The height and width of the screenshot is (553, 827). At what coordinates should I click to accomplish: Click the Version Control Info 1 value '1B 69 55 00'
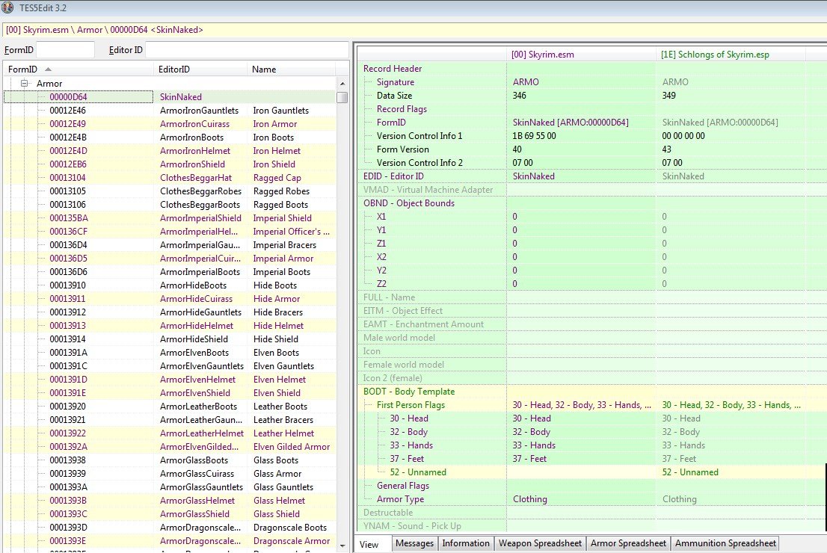[535, 136]
